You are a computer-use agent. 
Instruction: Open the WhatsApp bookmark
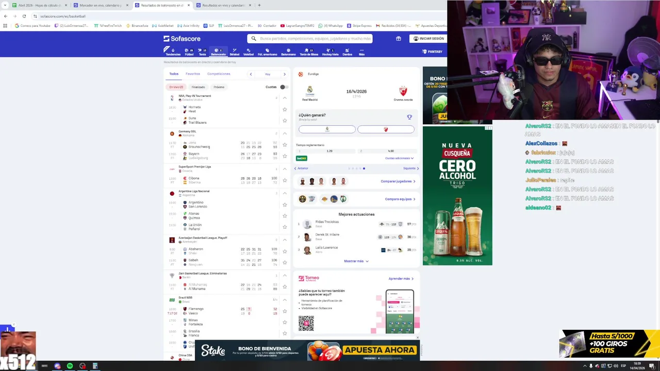(331, 25)
